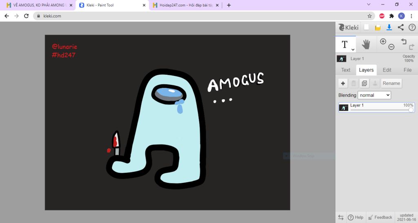The height and width of the screenshot is (223, 418).
Task: Open the Blending mode dropdown
Action: click(374, 95)
